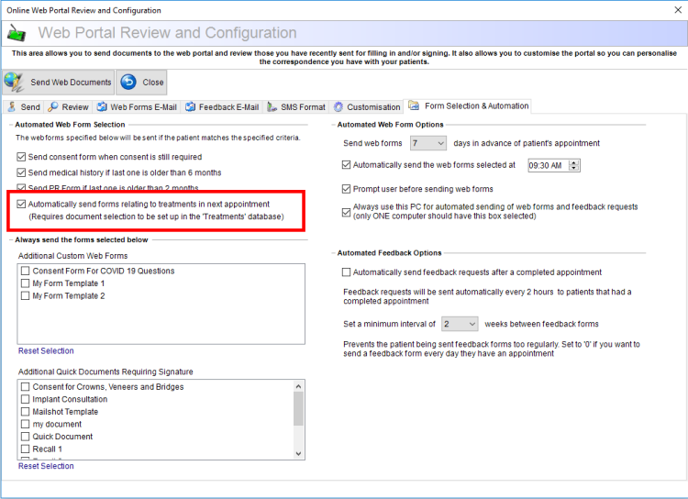Viewport: 688px width, 499px height.
Task: Check Consent Form For COVID 19 Questions
Action: click(x=26, y=271)
